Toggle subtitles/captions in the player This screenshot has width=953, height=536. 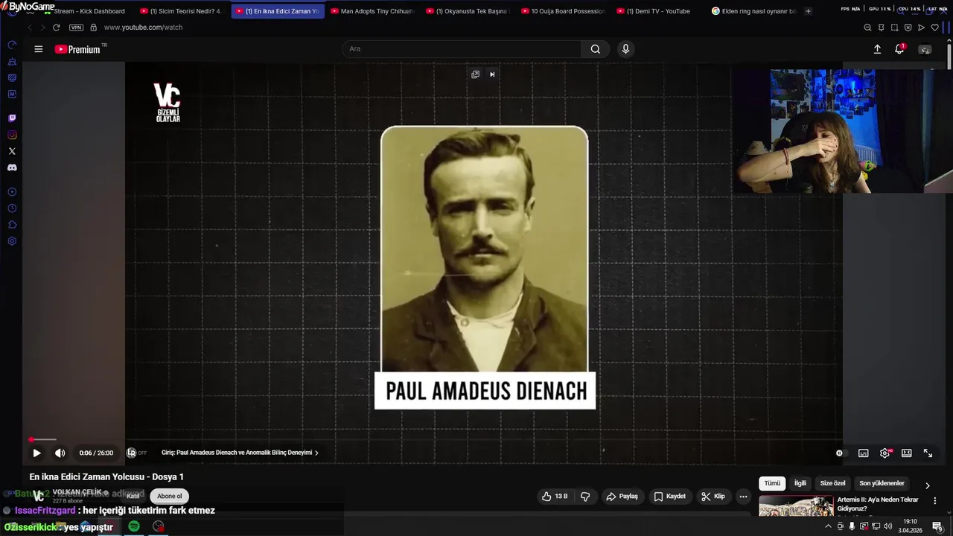863,453
